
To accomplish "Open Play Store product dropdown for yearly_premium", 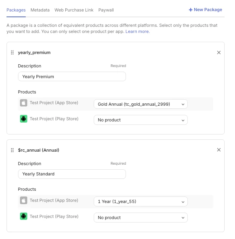I will click(x=141, y=120).
